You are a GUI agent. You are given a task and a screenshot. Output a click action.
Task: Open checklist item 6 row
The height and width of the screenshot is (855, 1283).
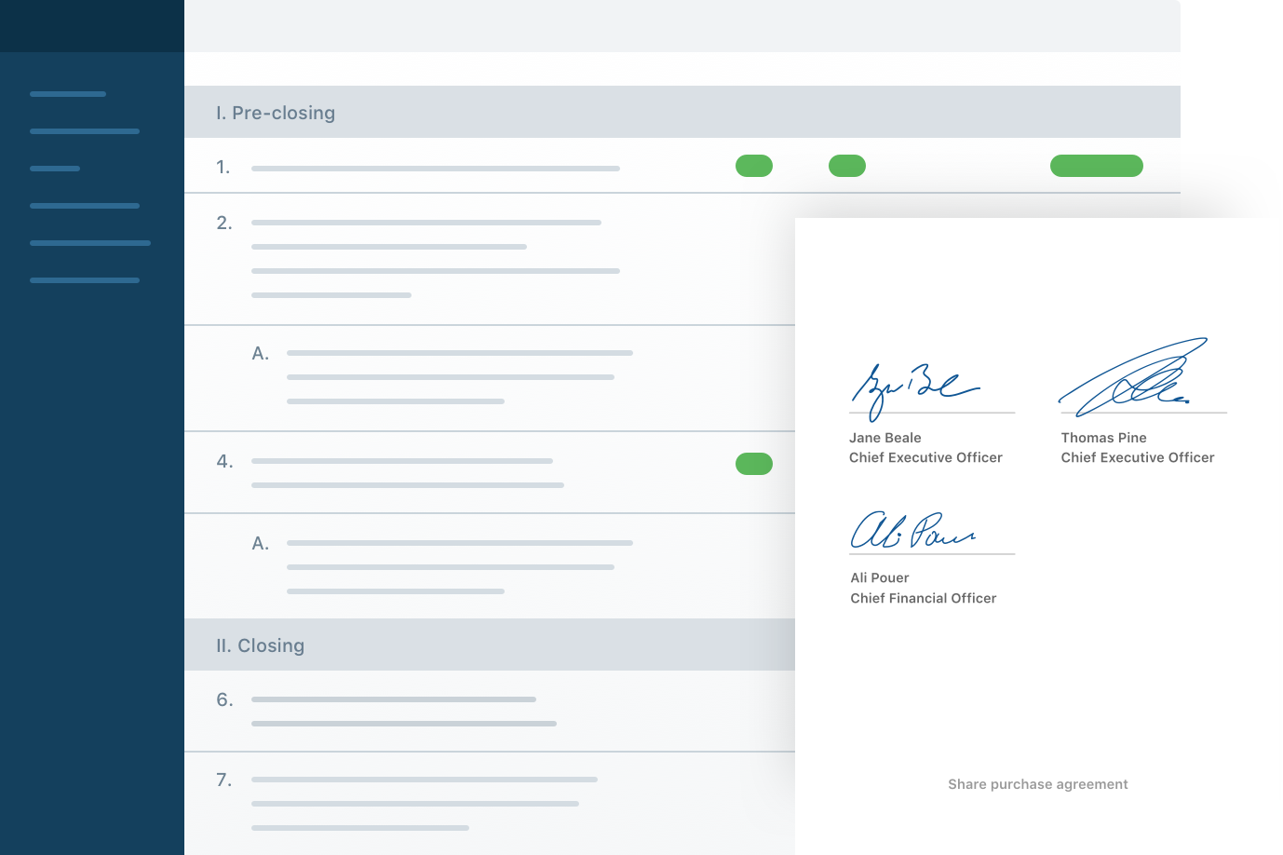point(490,711)
